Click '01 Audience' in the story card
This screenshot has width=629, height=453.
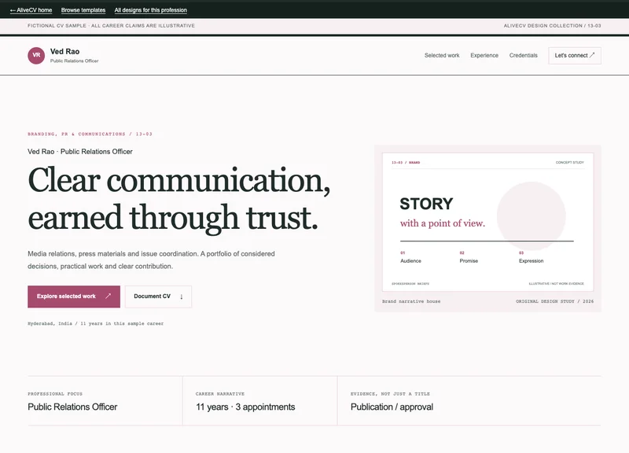[410, 257]
